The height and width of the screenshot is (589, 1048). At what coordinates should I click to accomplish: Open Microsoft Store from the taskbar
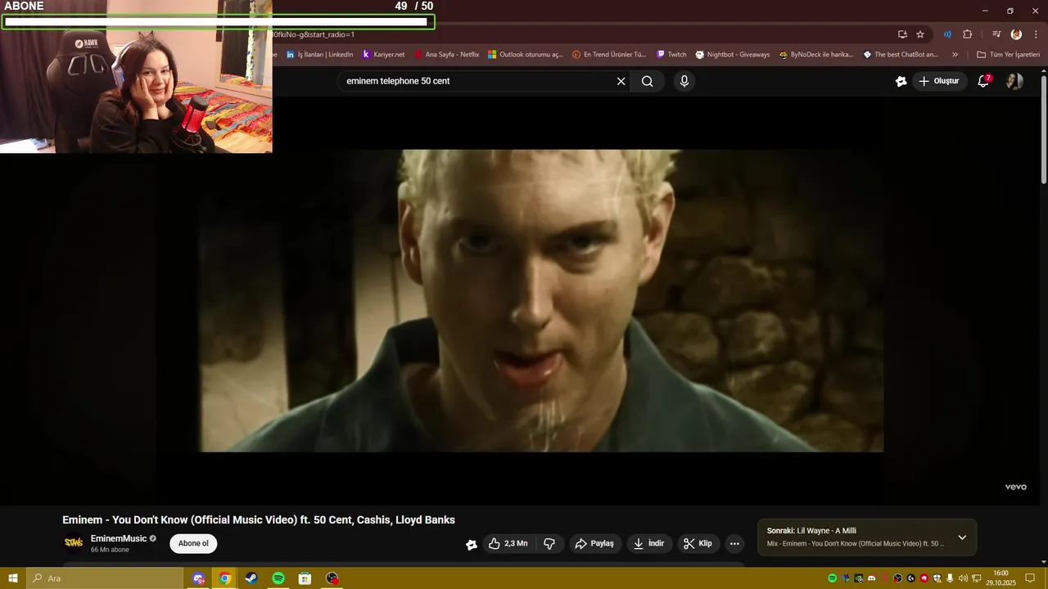305,578
